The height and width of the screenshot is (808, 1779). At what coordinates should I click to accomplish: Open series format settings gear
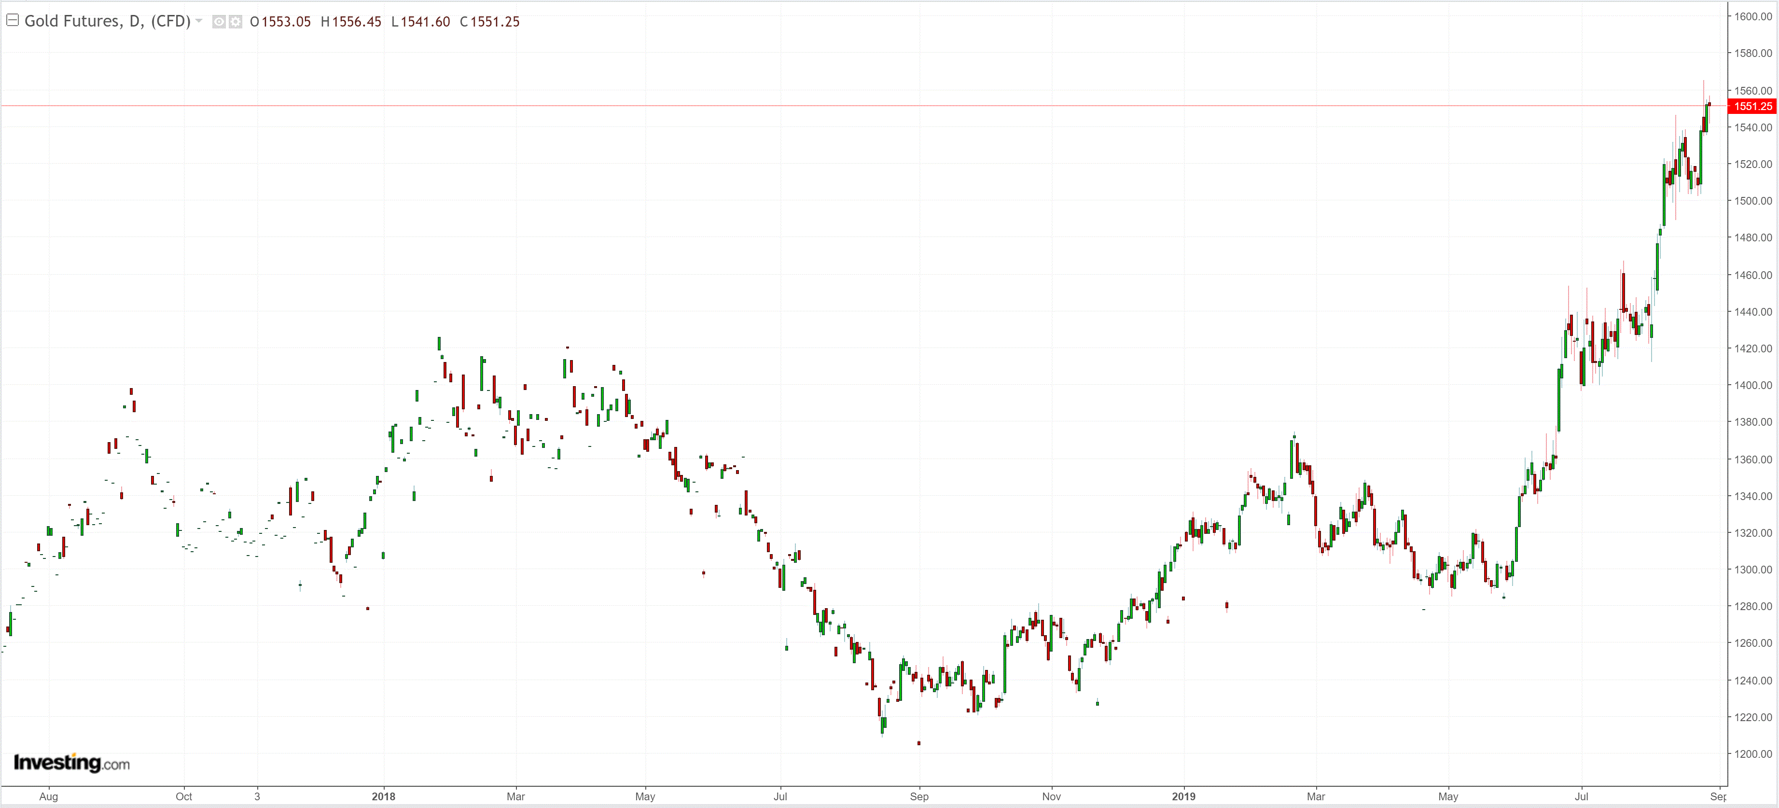point(236,22)
